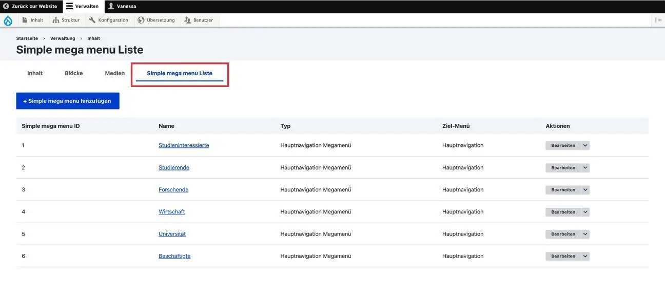665x303 pixels.
Task: Click the Simple mega menu hinzufügen button
Action: coord(67,101)
